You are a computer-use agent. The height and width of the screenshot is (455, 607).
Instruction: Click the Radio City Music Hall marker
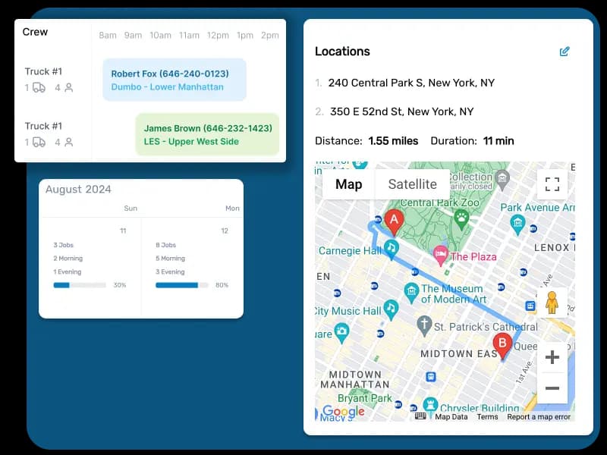coord(391,309)
